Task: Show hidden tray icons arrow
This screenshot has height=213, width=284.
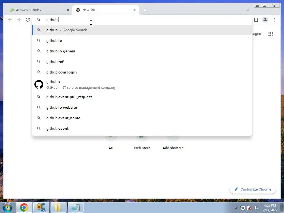Action: [236, 208]
